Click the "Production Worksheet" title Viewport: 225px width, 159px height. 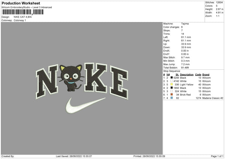[21, 3]
